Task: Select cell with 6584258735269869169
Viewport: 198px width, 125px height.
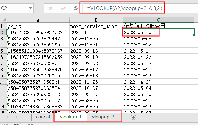Action: (x=38, y=44)
